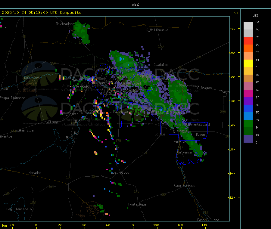Click the green 20 dBZ legend swatch

(248, 123)
